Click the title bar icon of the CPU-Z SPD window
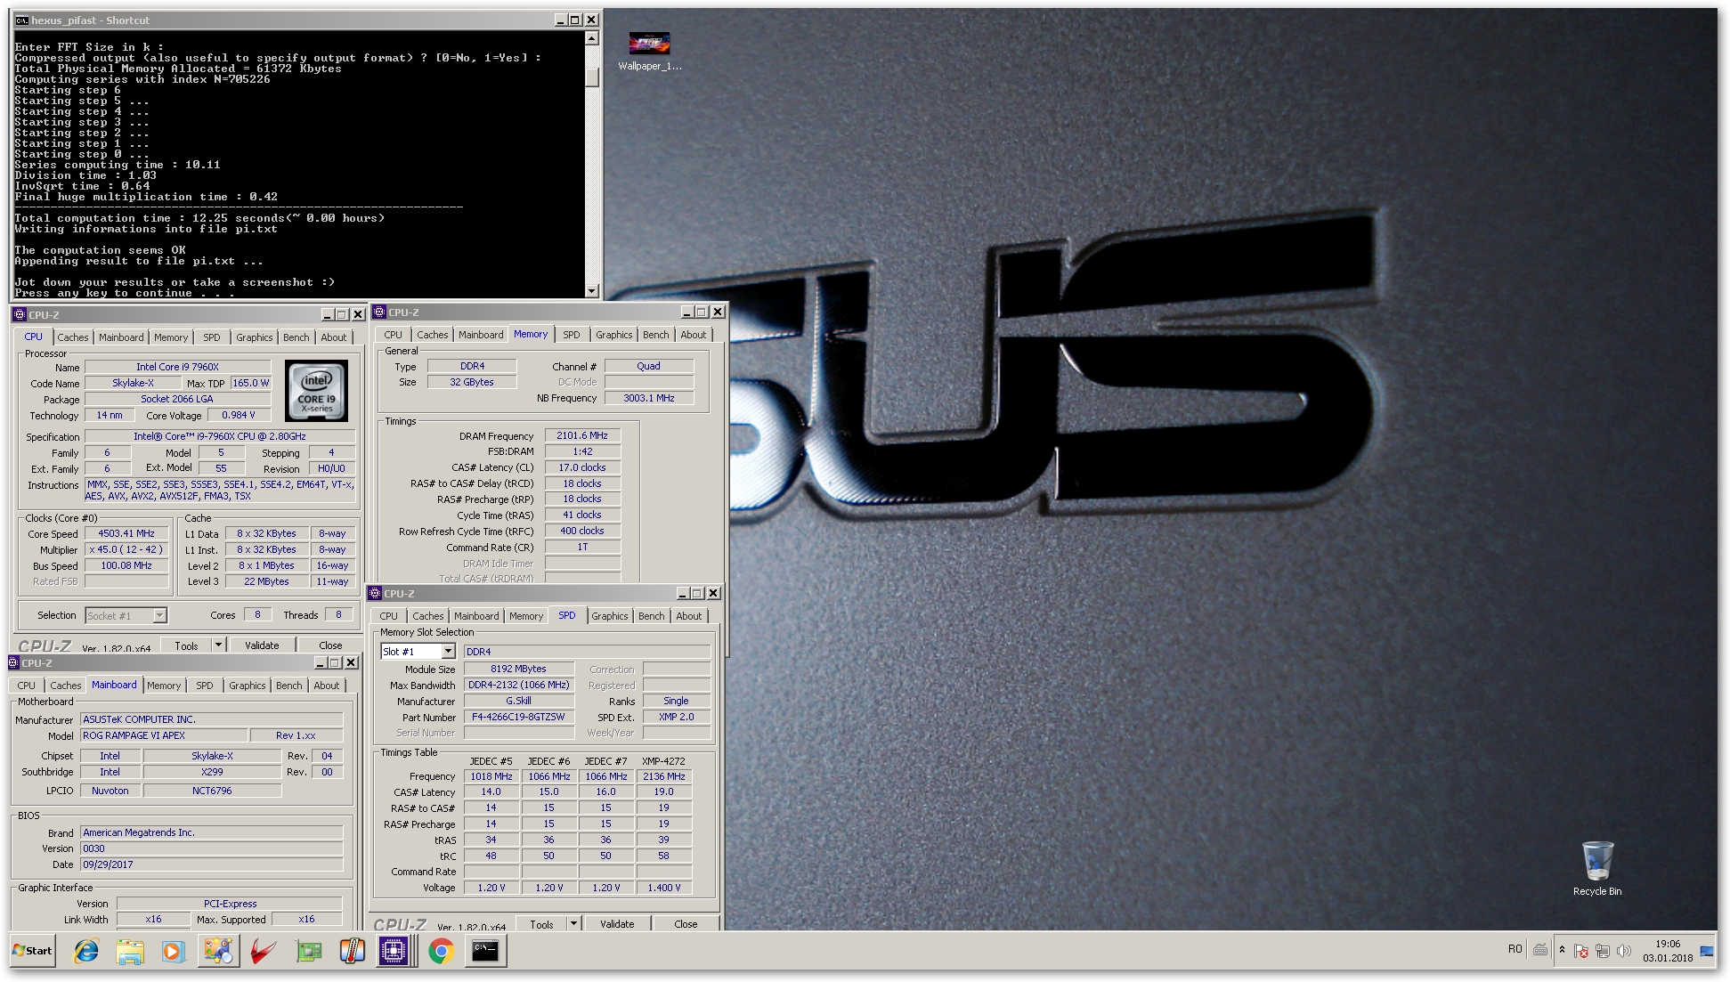Image resolution: width=1730 pixels, height=982 pixels. click(376, 593)
